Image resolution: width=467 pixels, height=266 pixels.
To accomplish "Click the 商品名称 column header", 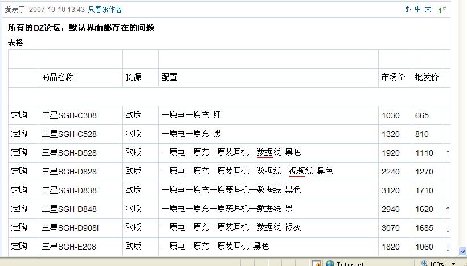I will 58,77.
